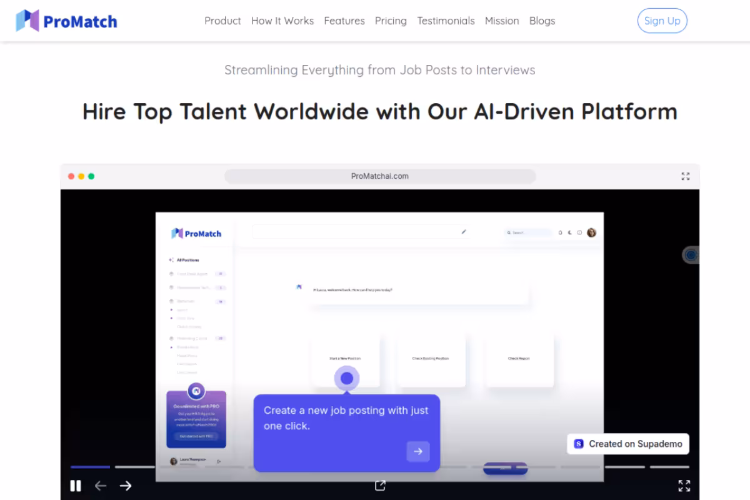Select the Check Report card

pyautogui.click(x=519, y=359)
